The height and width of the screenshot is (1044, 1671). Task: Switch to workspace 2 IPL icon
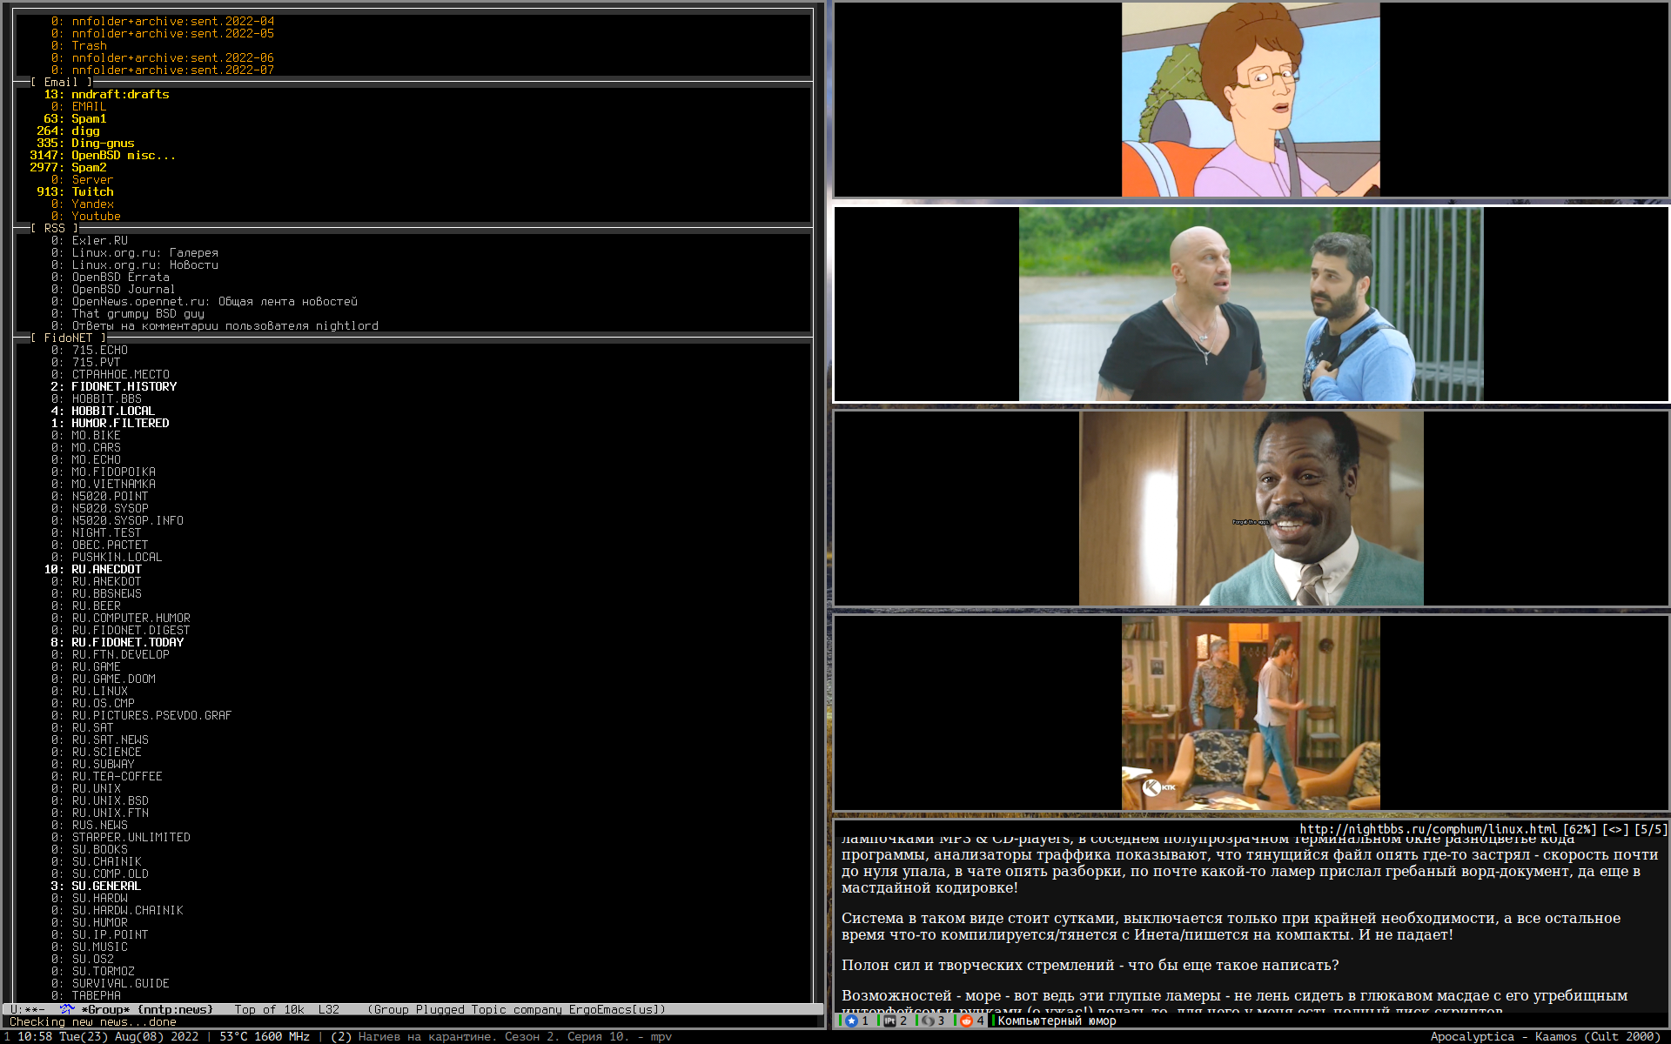click(x=889, y=1021)
